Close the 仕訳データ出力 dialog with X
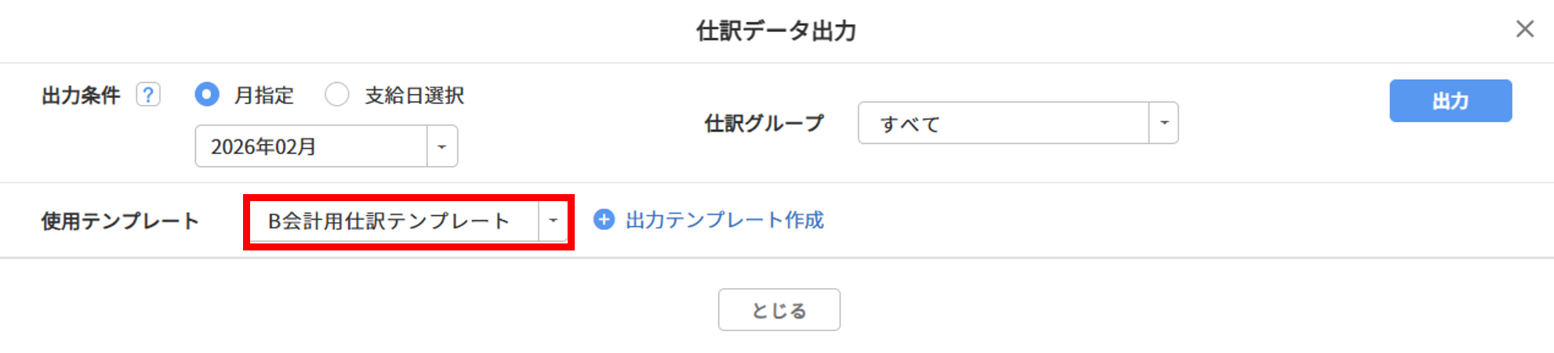This screenshot has height=353, width=1554. (1524, 29)
